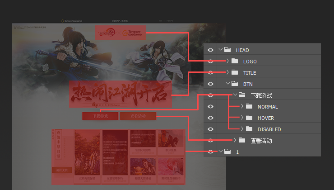Select the layer named 1
Image resolution: width=334 pixels, height=190 pixels.
[x=237, y=152]
